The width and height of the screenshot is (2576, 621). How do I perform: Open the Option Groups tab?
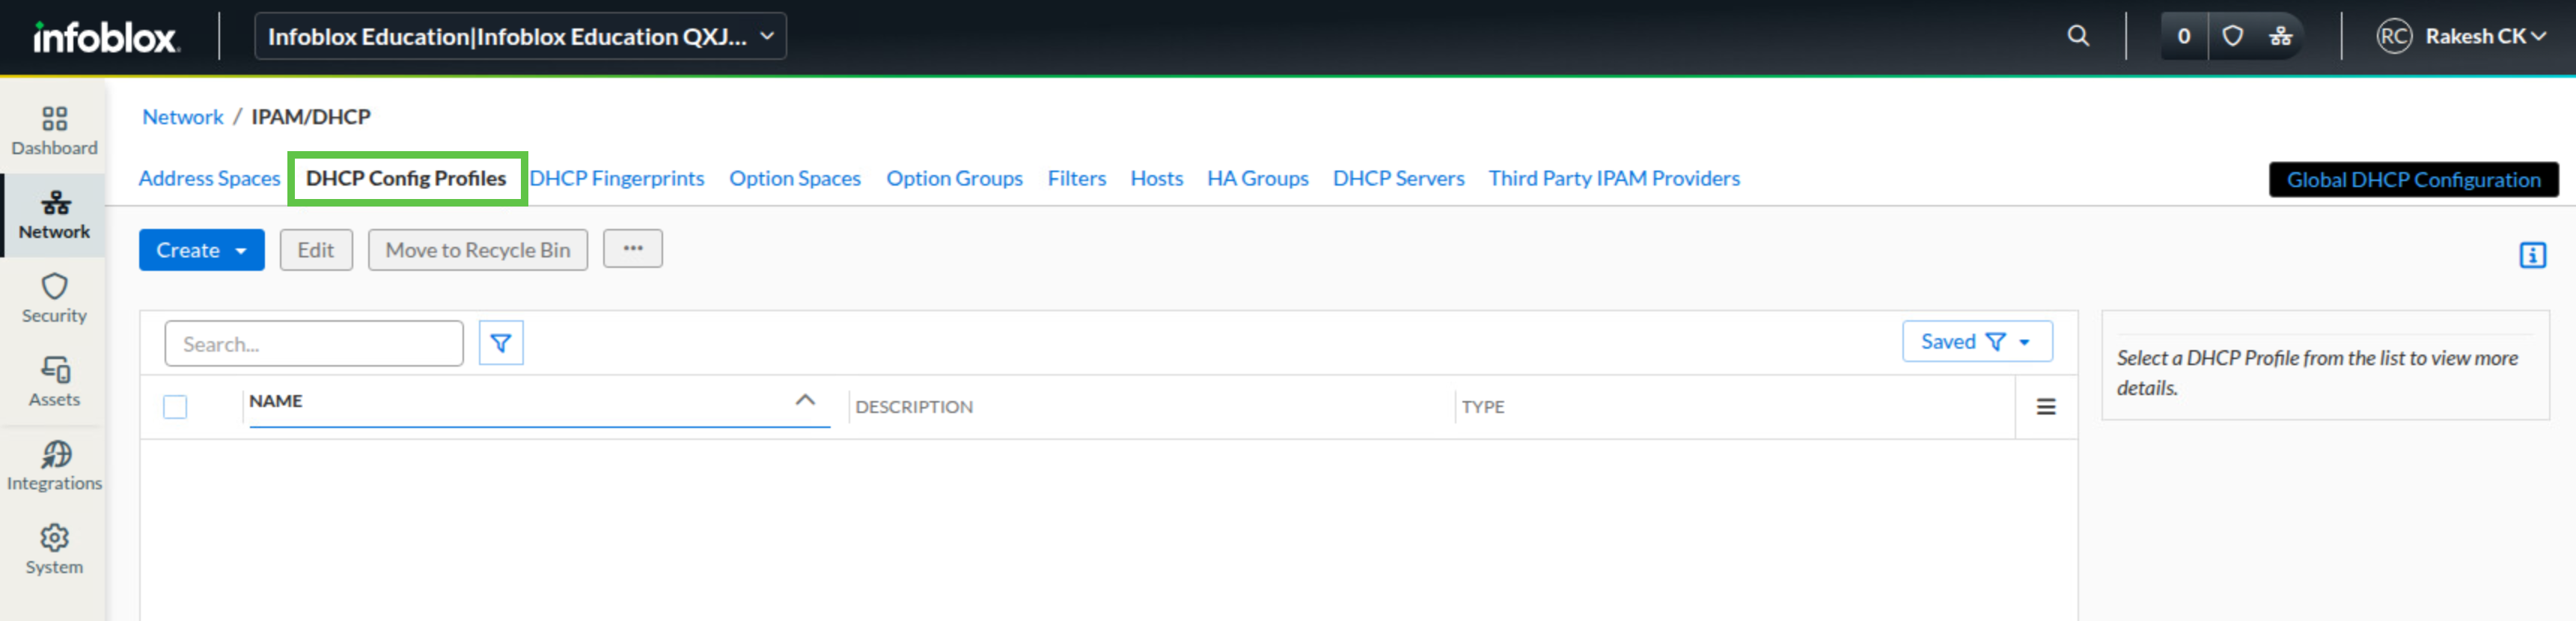click(x=954, y=178)
